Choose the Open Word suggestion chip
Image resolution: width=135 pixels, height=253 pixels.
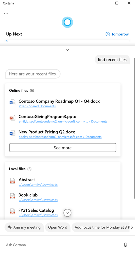58,227
